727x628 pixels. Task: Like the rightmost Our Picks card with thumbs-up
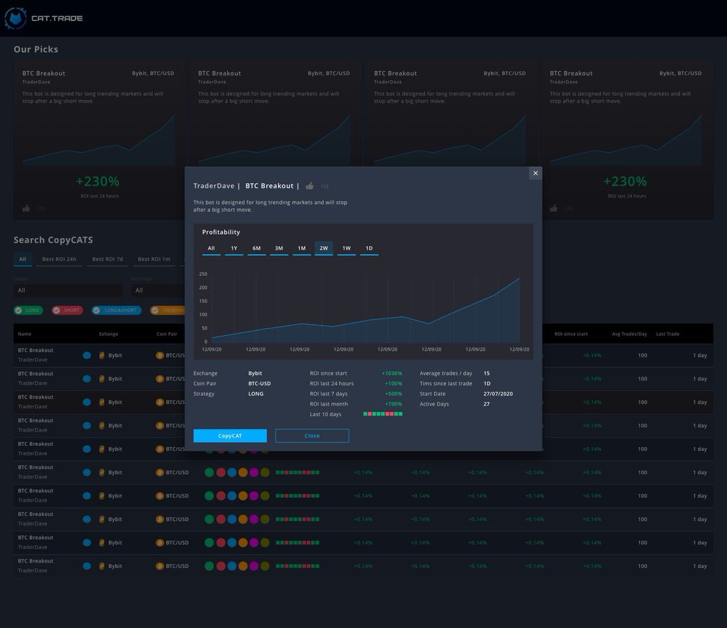[554, 208]
